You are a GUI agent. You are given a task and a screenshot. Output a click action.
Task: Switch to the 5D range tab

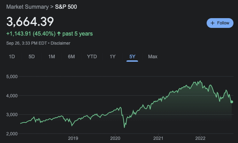(32, 57)
